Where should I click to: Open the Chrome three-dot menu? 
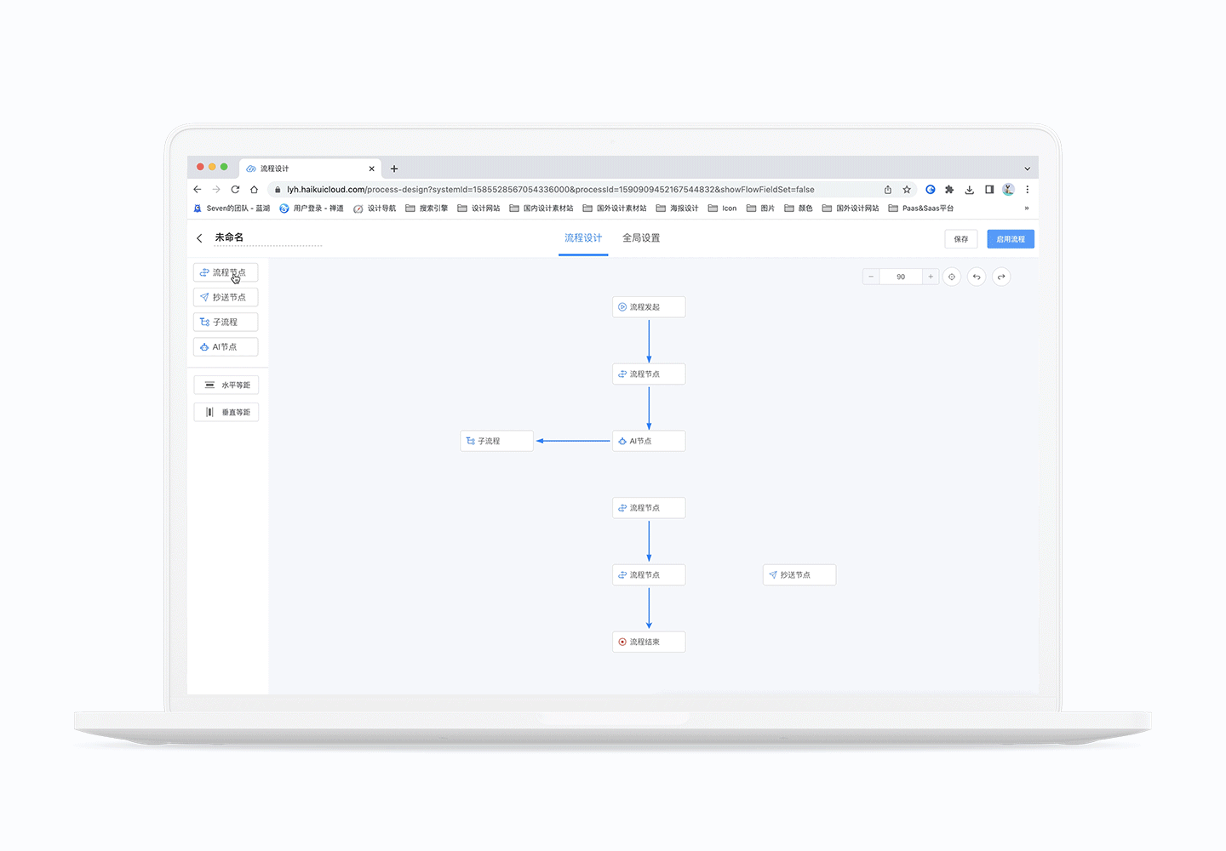tap(1027, 190)
